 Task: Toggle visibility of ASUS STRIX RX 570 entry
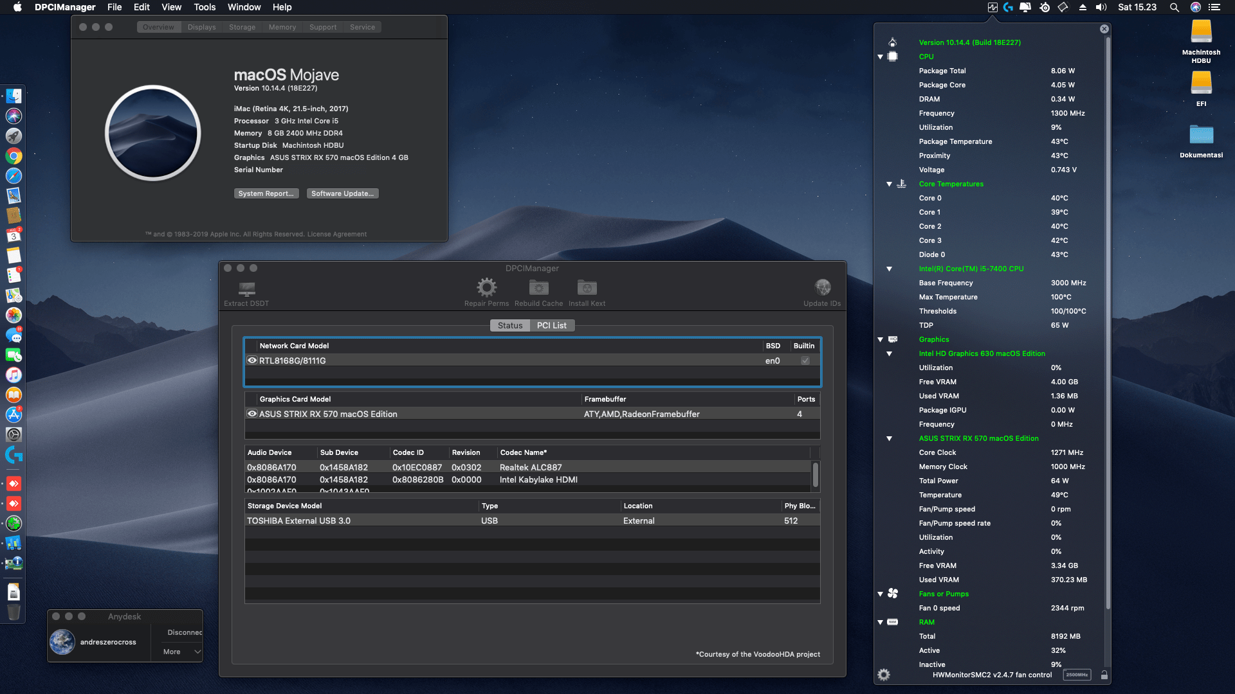pyautogui.click(x=252, y=414)
